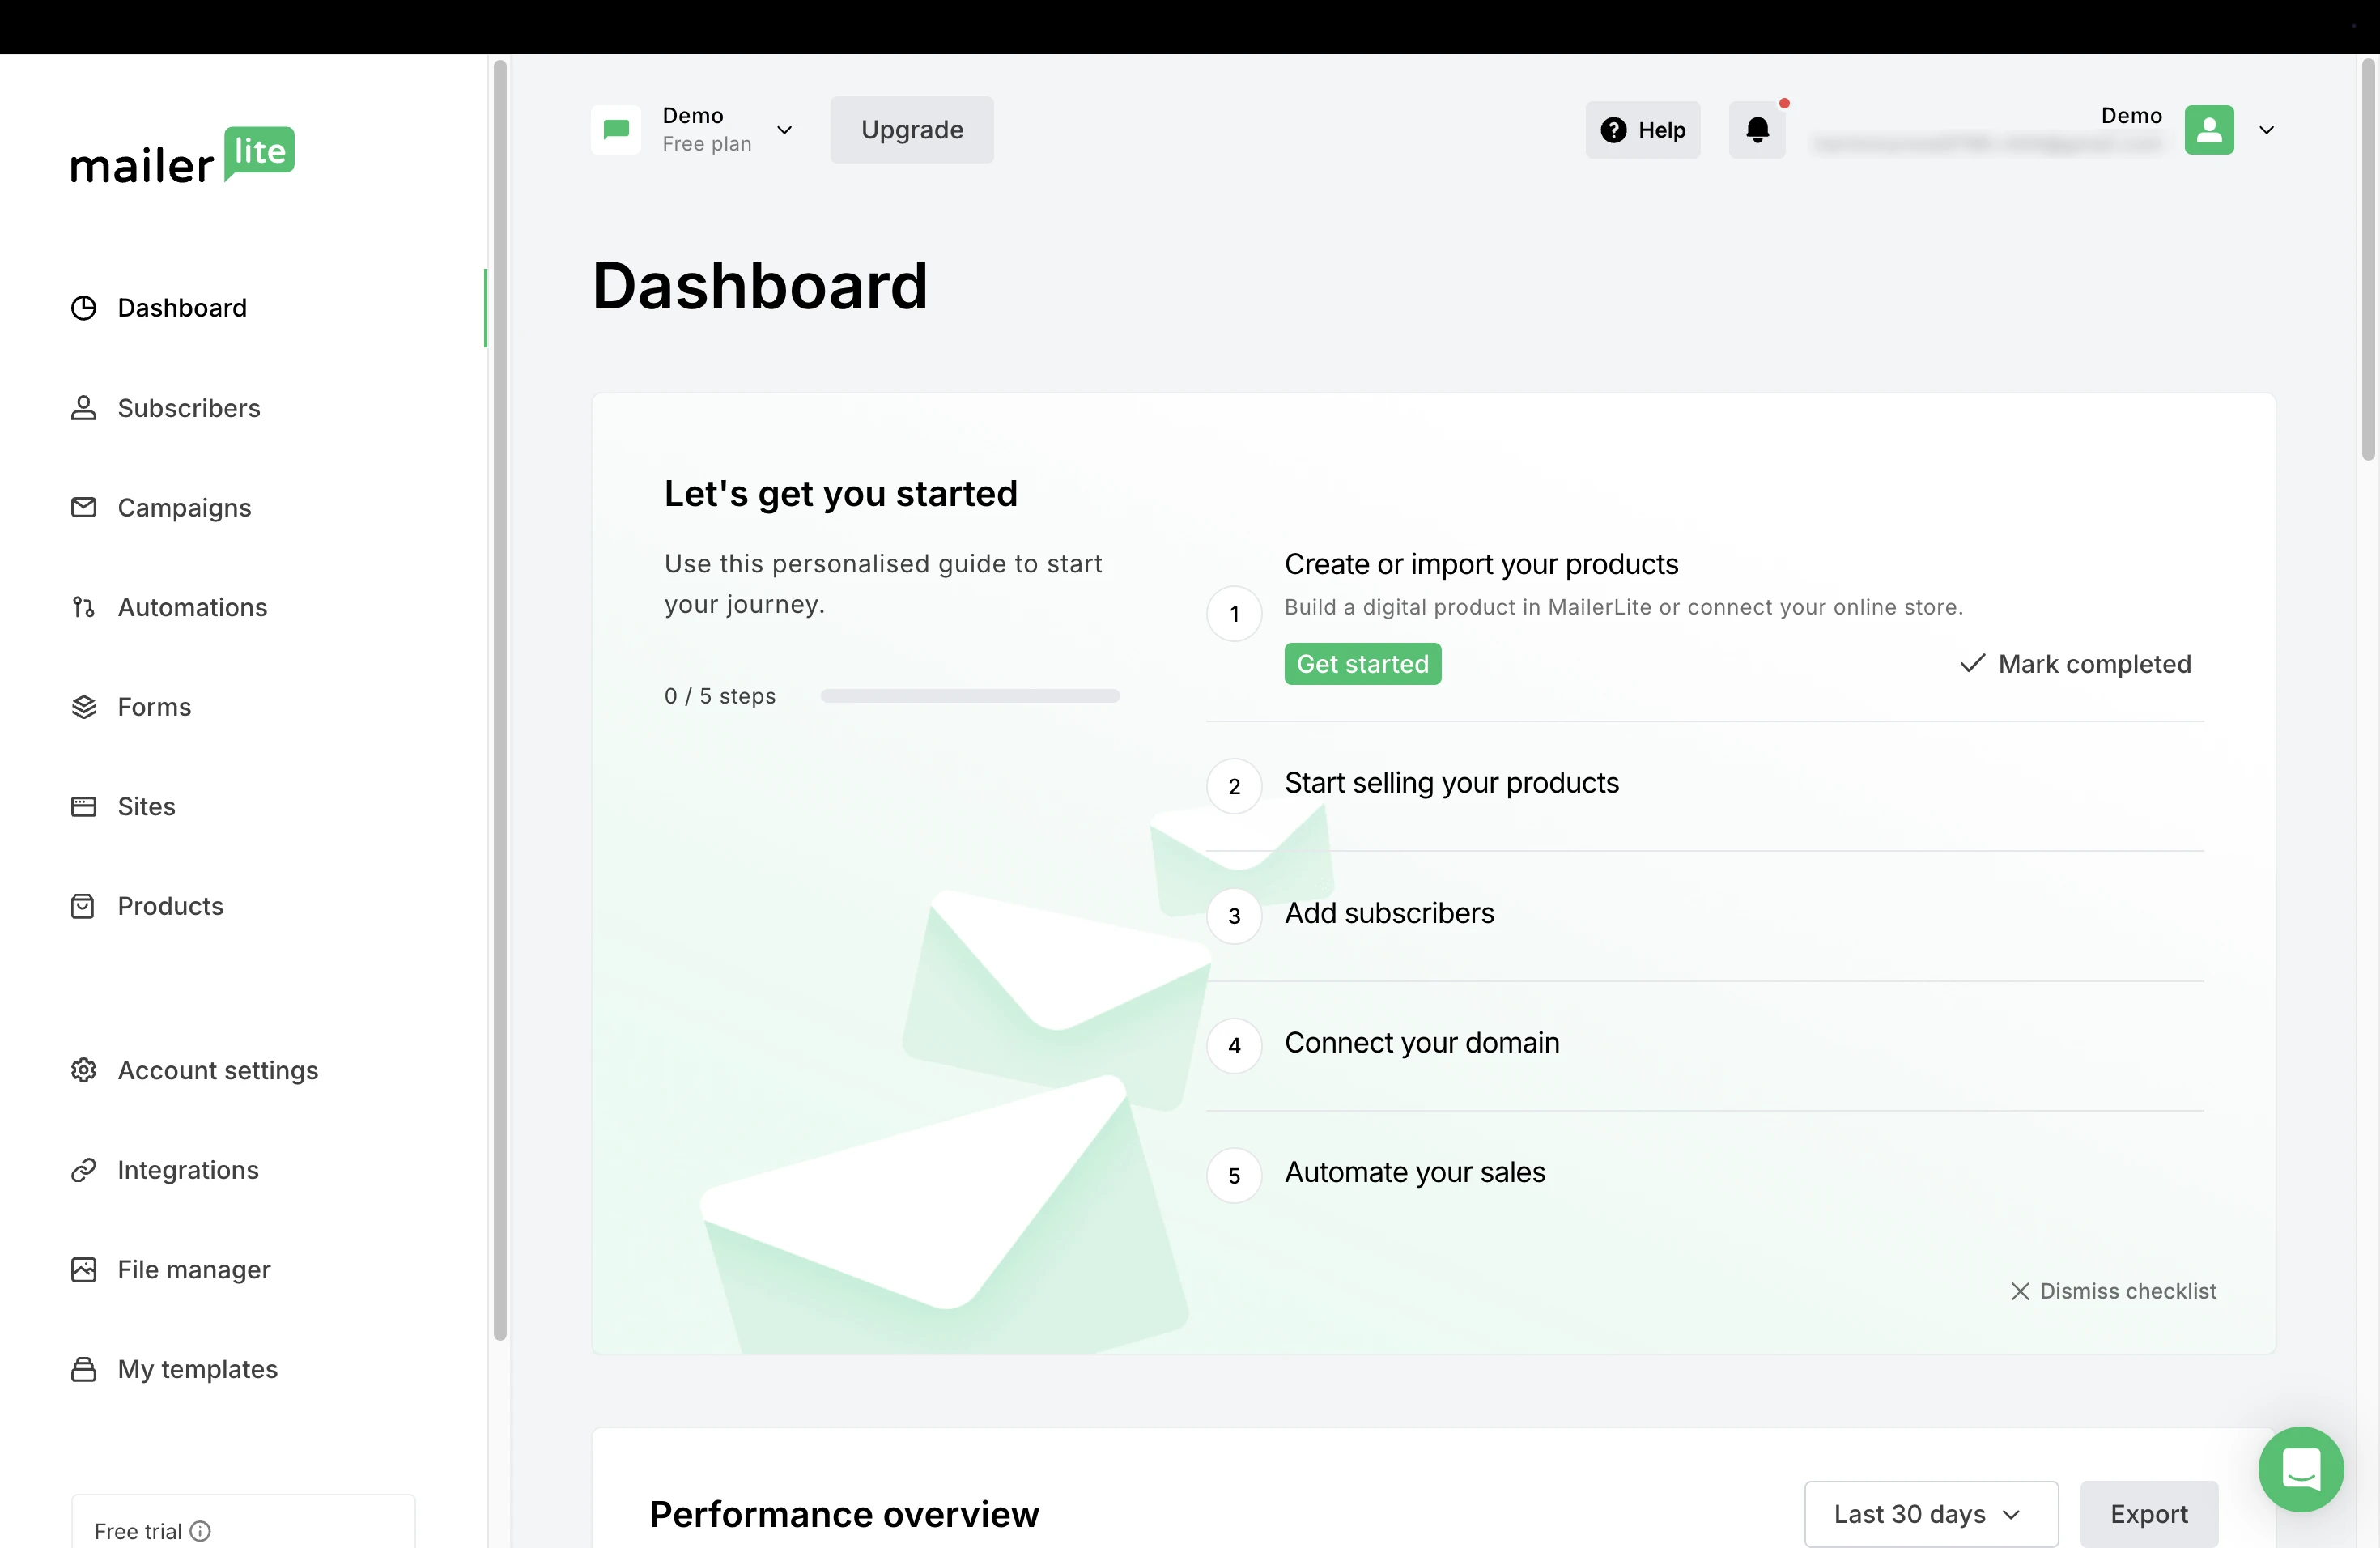Click the green Demo account chat icon

(x=616, y=130)
